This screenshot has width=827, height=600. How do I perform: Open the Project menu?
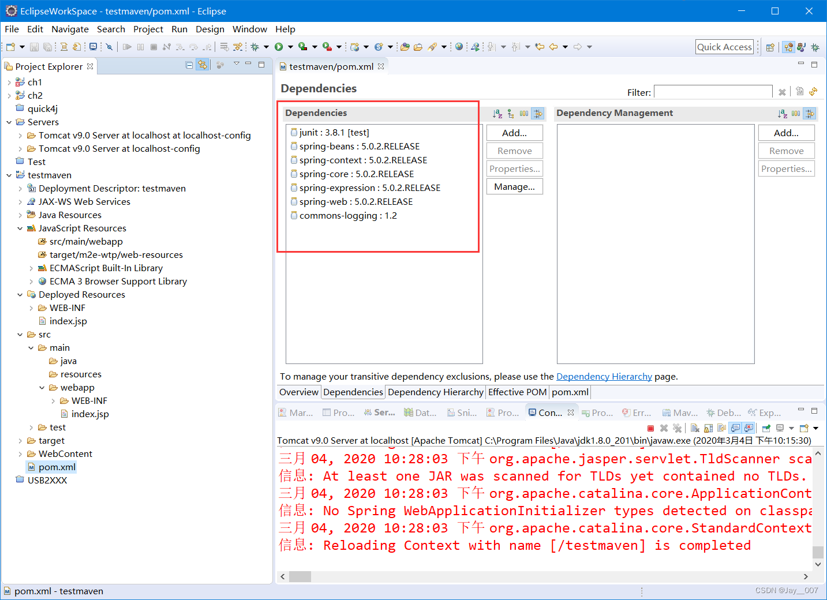(148, 29)
